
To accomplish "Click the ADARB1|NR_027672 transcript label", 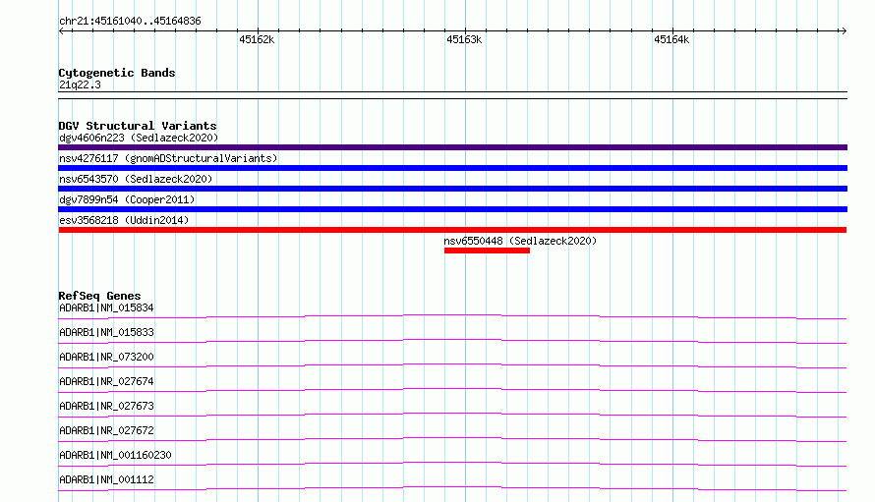I will 106,430.
